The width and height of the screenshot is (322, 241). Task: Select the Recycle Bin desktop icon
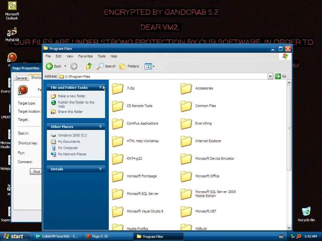(x=306, y=214)
